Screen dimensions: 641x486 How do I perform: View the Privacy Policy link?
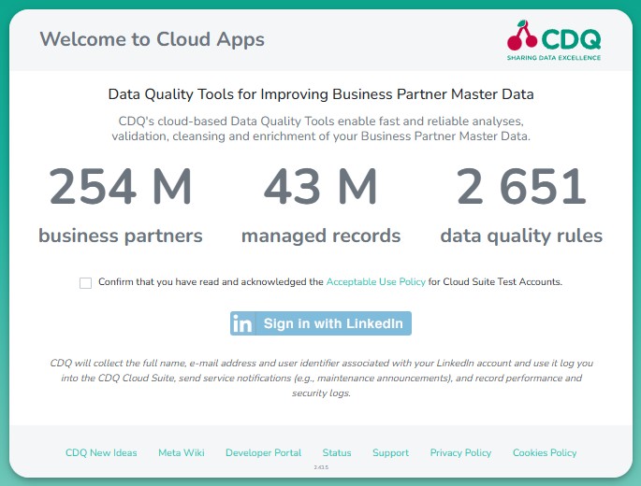460,452
